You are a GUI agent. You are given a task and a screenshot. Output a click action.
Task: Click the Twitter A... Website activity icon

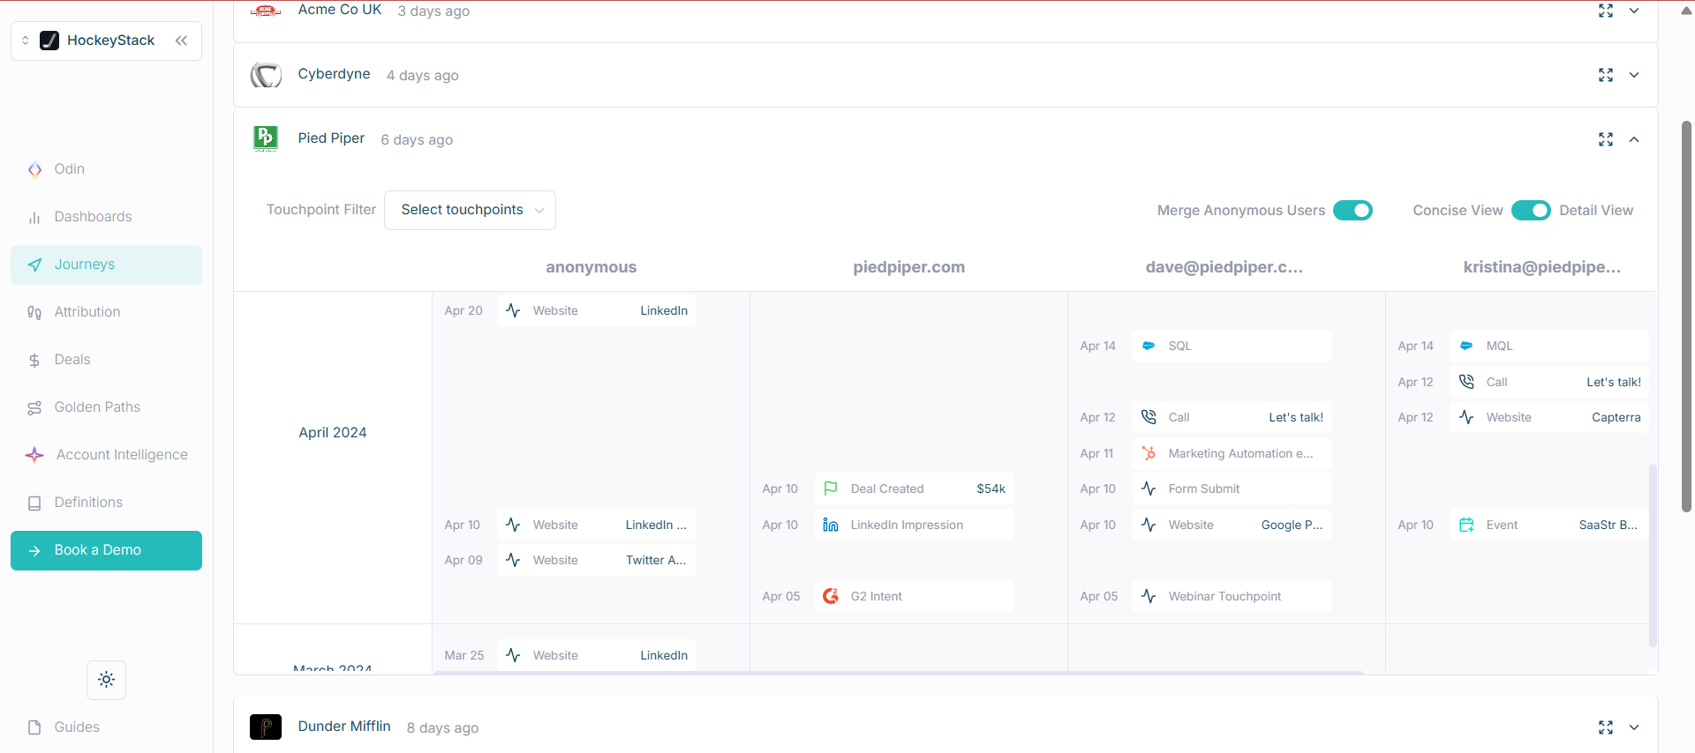(x=513, y=560)
